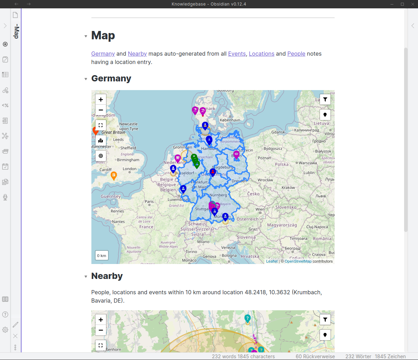Toggle marker visibility on the Nearby map
This screenshot has width=418, height=360.
pyautogui.click(x=325, y=335)
